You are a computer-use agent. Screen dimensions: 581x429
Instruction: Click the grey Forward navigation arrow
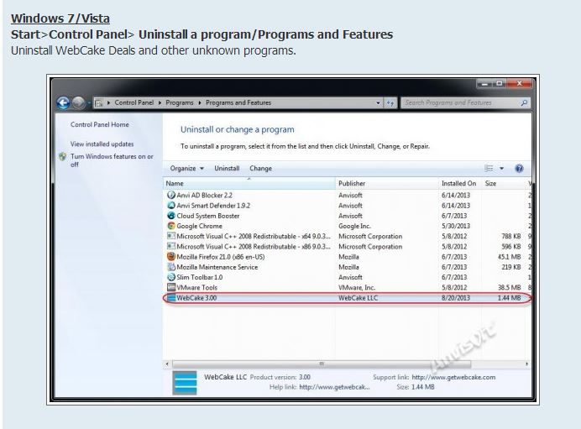[x=79, y=102]
